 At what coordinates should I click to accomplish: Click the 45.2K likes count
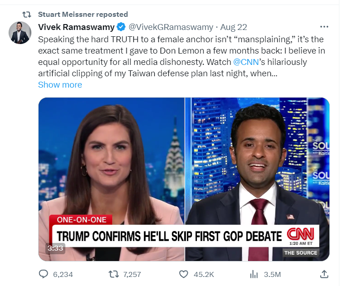point(204,274)
